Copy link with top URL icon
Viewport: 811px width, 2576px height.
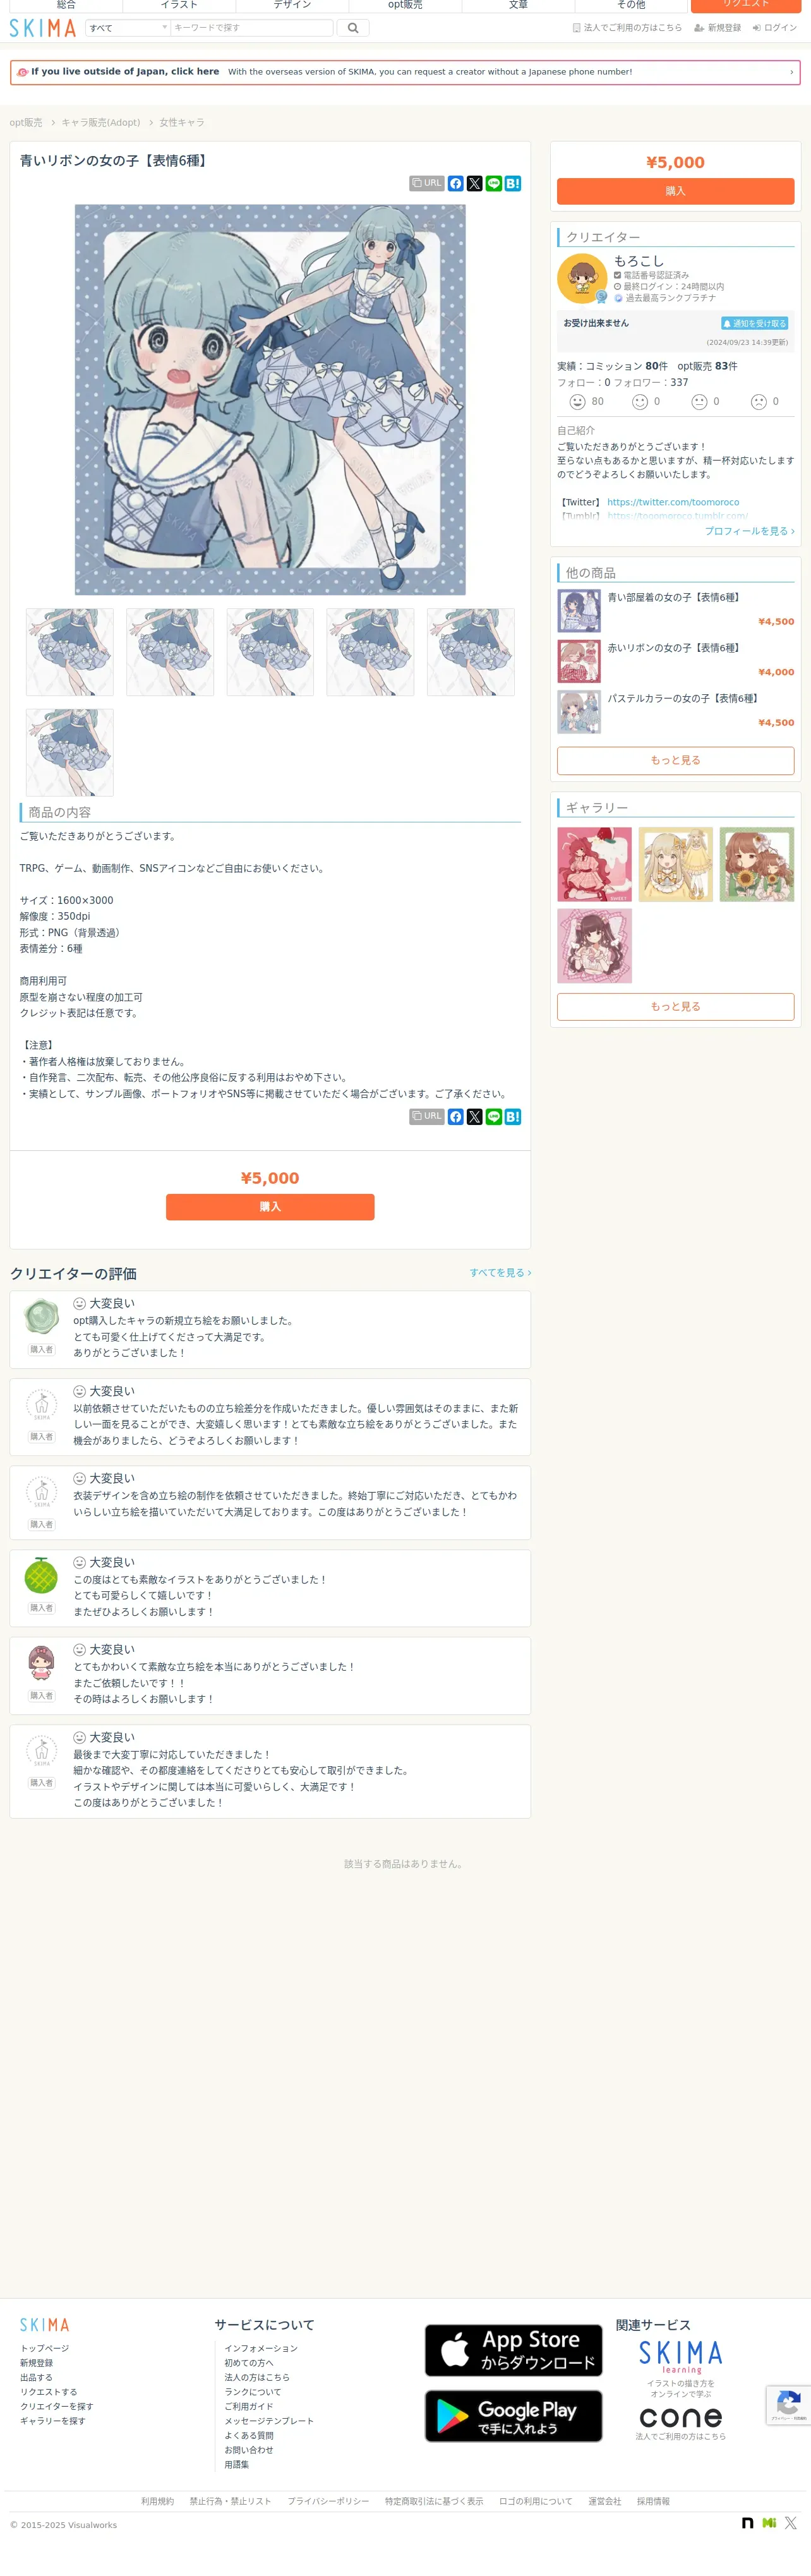427,184
